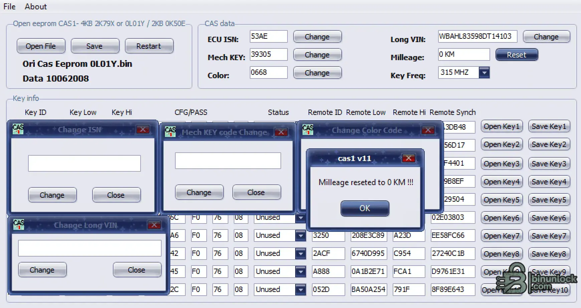Open the Unused status dropdown for key 10
581x308 pixels.
click(x=301, y=290)
